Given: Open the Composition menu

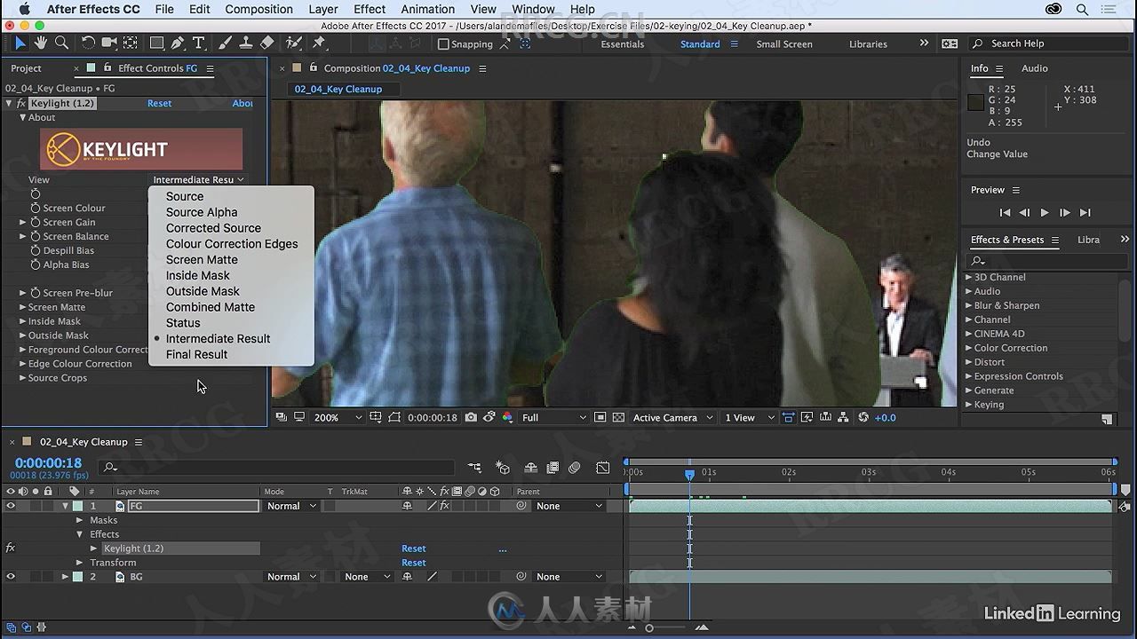Looking at the screenshot, I should click(x=258, y=9).
